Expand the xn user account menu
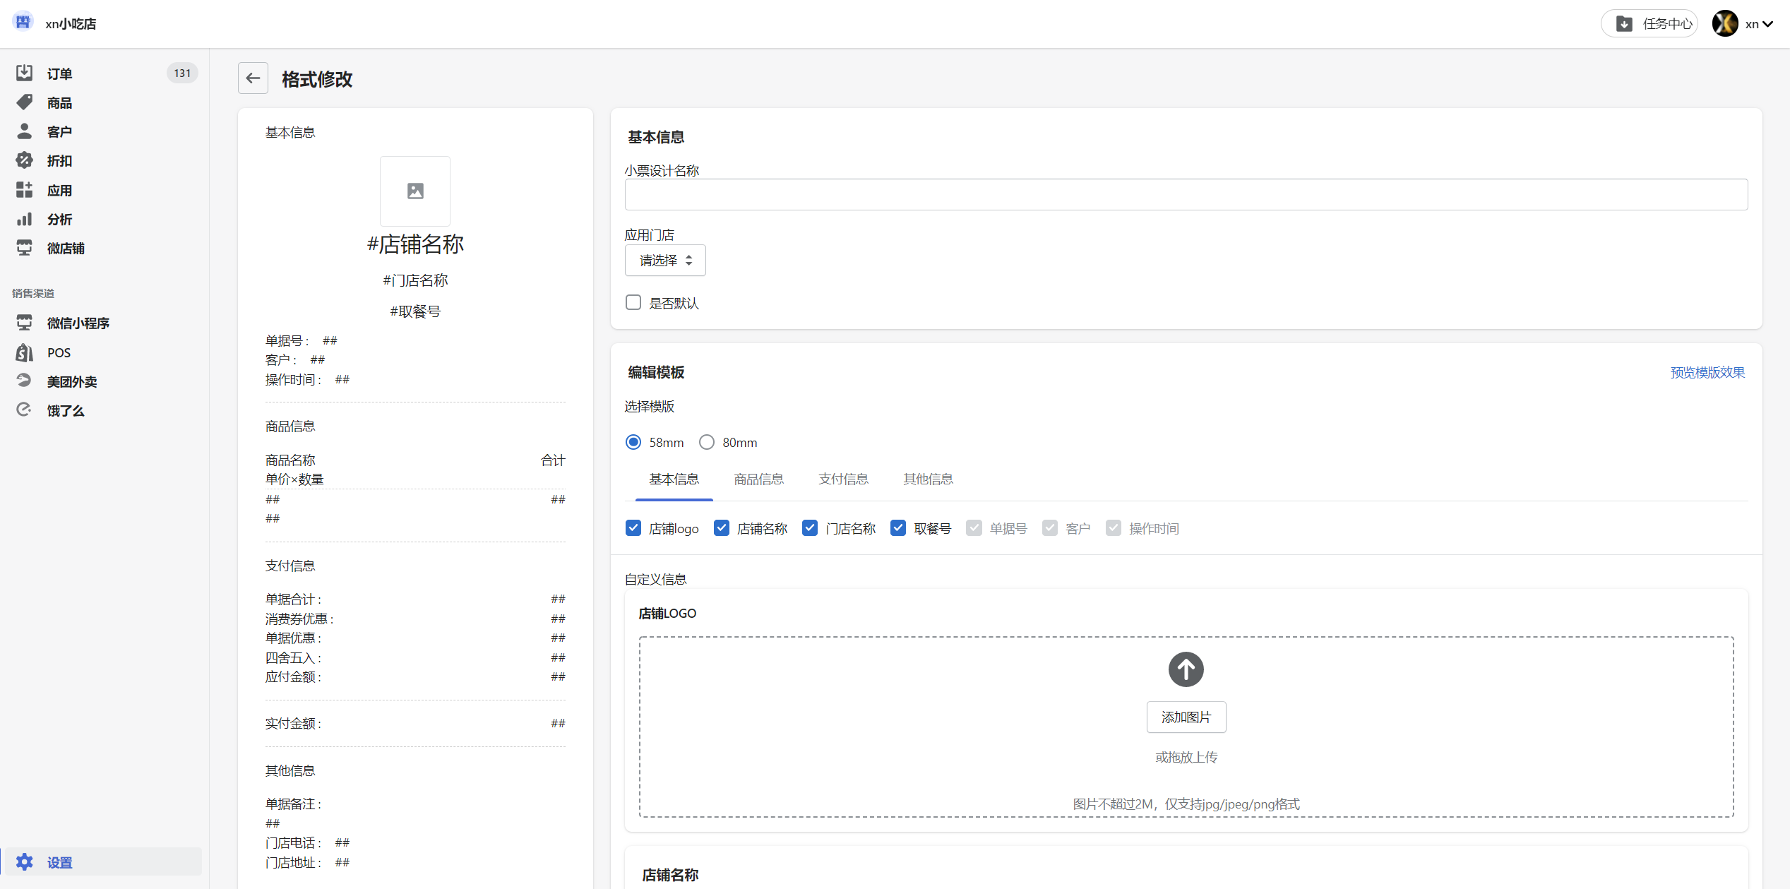 1757,24
